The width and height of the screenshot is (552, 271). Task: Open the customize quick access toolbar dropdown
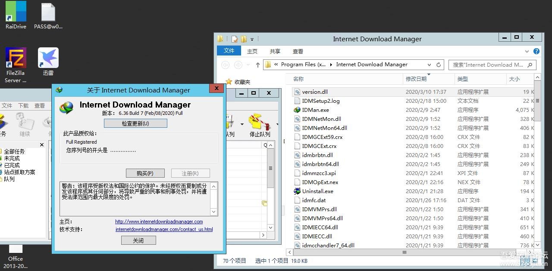click(252, 39)
